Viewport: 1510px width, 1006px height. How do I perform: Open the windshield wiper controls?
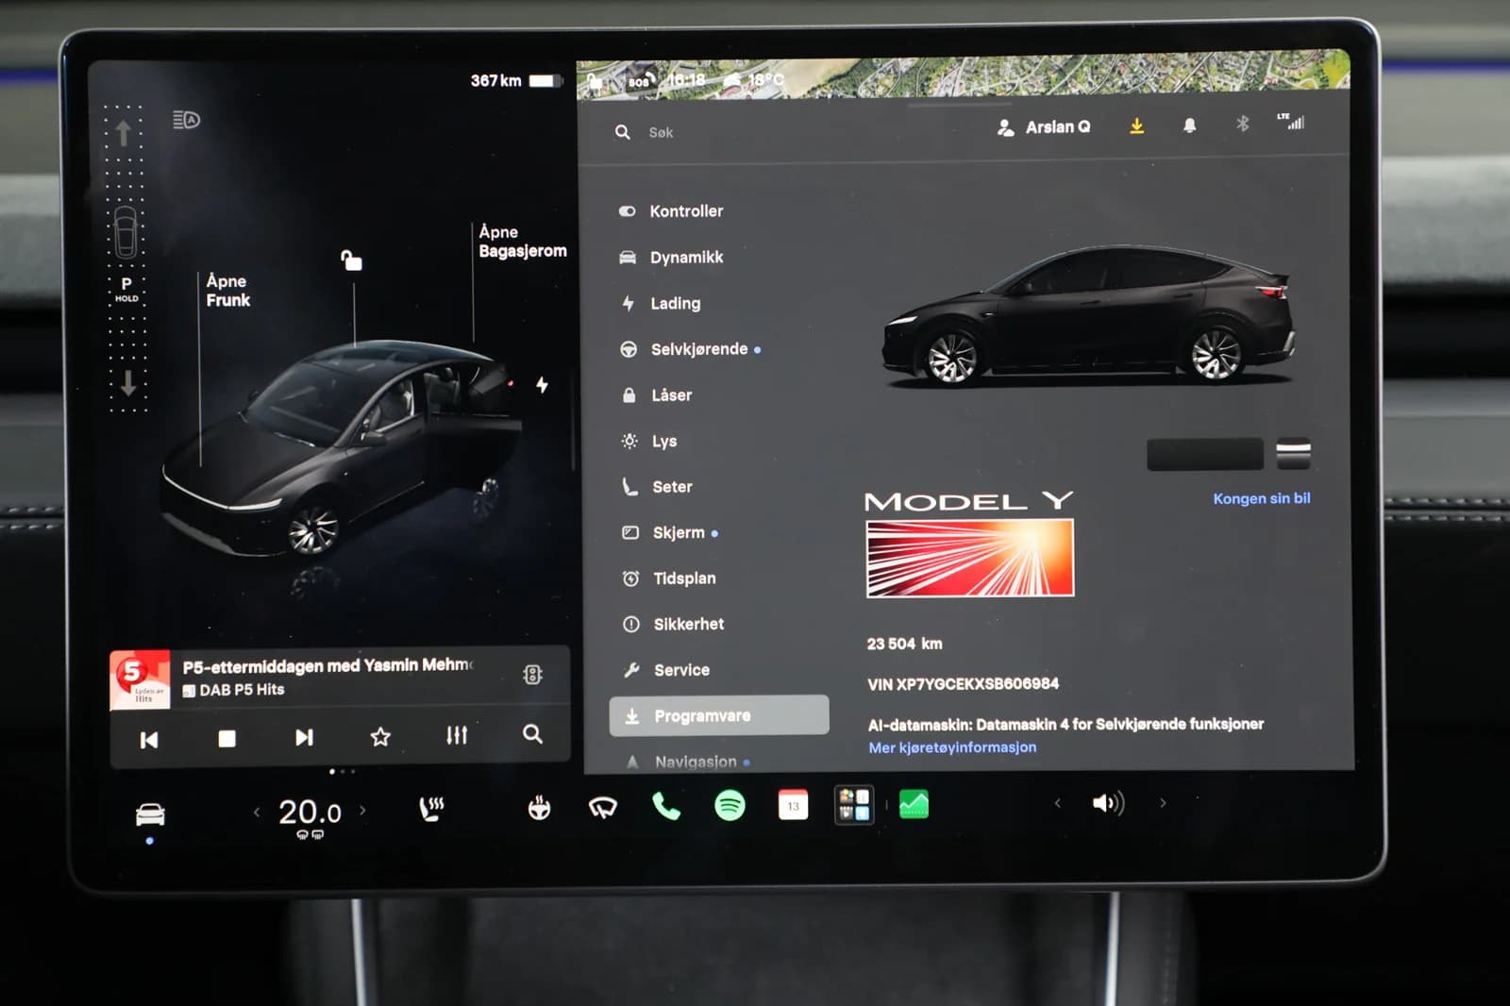tap(603, 807)
